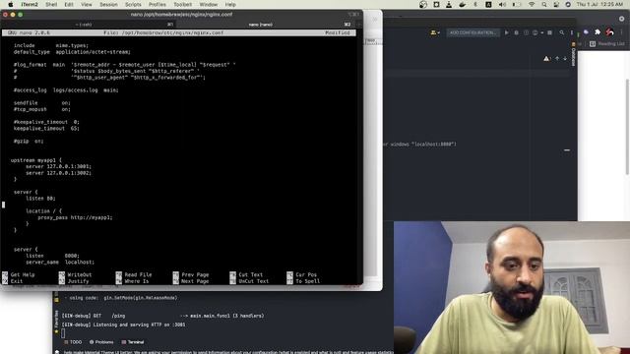Open the Problems tool window tab
The height and width of the screenshot is (354, 630).
click(101, 342)
